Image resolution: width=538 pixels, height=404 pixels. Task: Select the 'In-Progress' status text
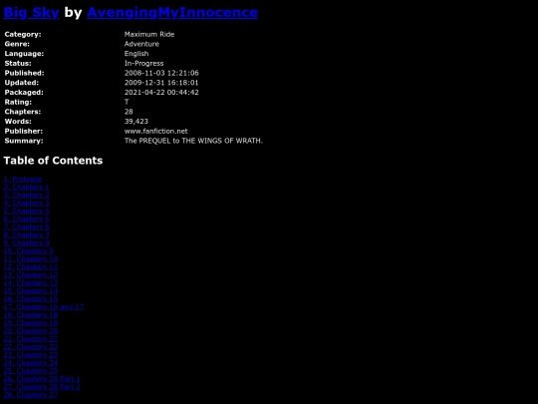point(143,63)
